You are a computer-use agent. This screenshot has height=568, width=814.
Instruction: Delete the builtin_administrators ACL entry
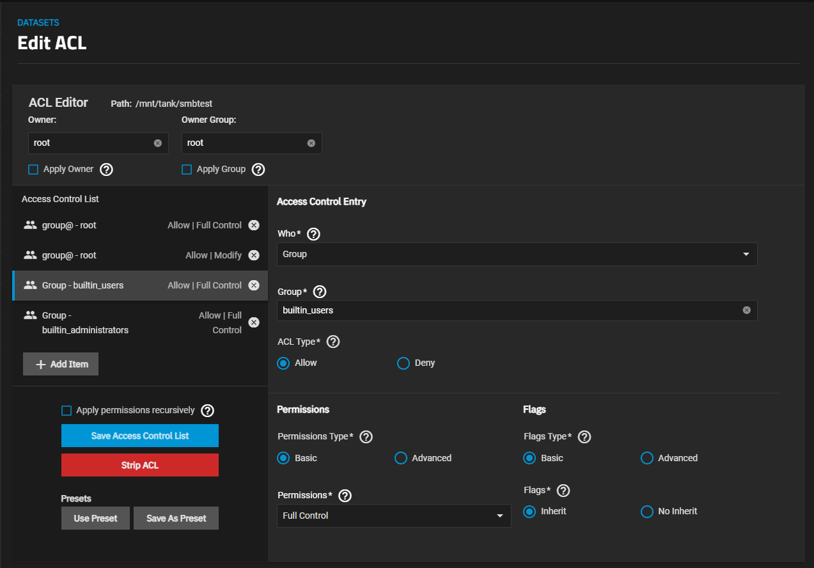tap(254, 322)
